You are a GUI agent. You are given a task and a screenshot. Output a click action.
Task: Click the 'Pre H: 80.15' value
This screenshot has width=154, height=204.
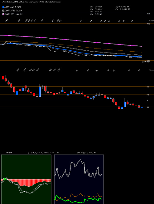coord(96,9)
